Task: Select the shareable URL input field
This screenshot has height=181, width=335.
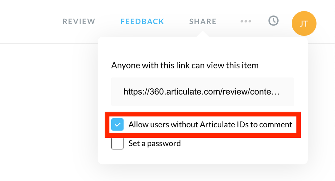Action: click(203, 92)
